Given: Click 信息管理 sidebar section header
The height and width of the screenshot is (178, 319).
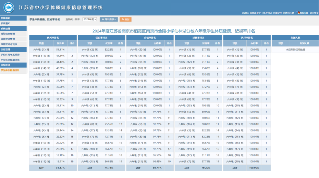Looking at the screenshot, I should click(x=13, y=50).
